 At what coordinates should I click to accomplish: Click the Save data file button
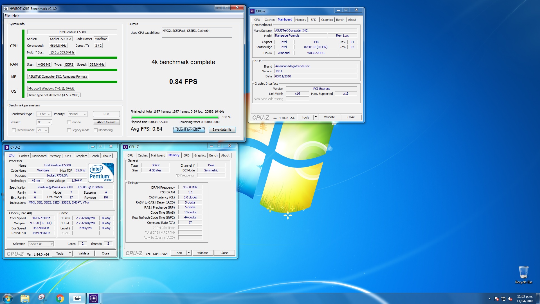222,129
